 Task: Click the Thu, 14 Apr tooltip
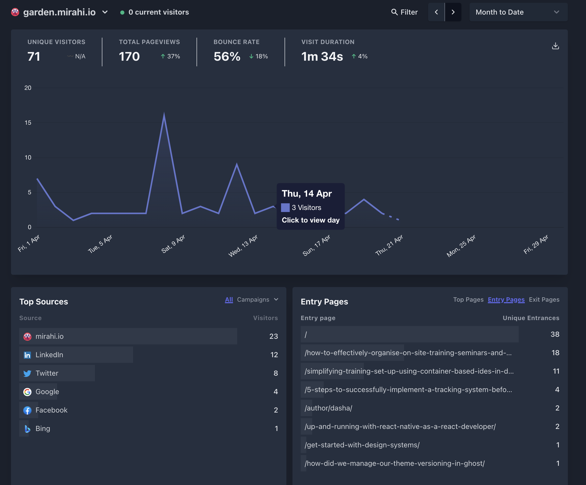tap(311, 206)
